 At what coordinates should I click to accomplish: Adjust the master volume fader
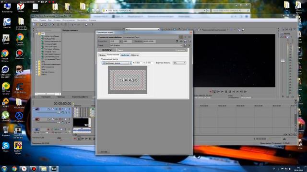283,61
